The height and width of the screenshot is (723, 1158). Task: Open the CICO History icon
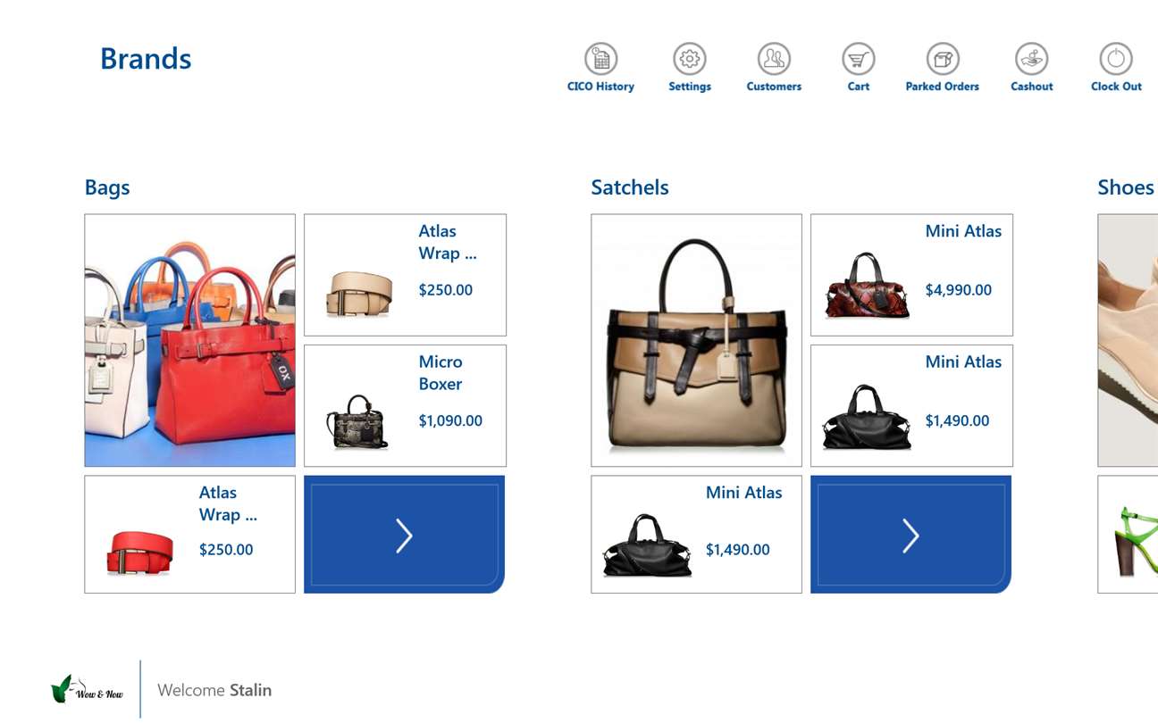click(x=601, y=59)
